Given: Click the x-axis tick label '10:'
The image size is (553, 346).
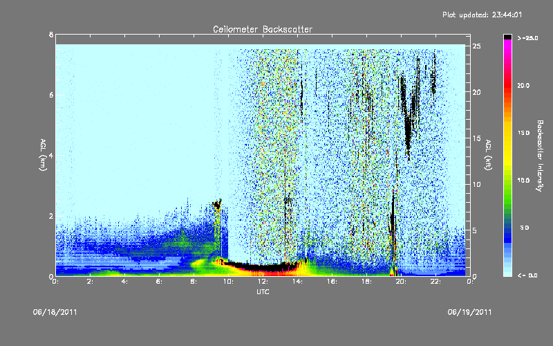Looking at the screenshot, I should click(x=229, y=282).
